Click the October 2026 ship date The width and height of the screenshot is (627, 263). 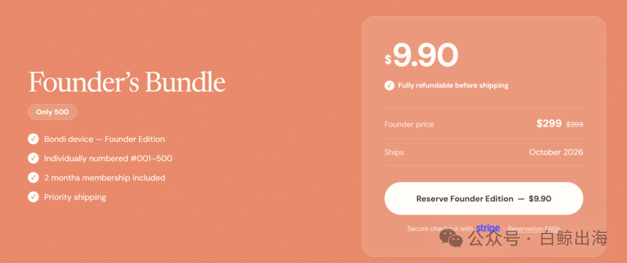[556, 152]
